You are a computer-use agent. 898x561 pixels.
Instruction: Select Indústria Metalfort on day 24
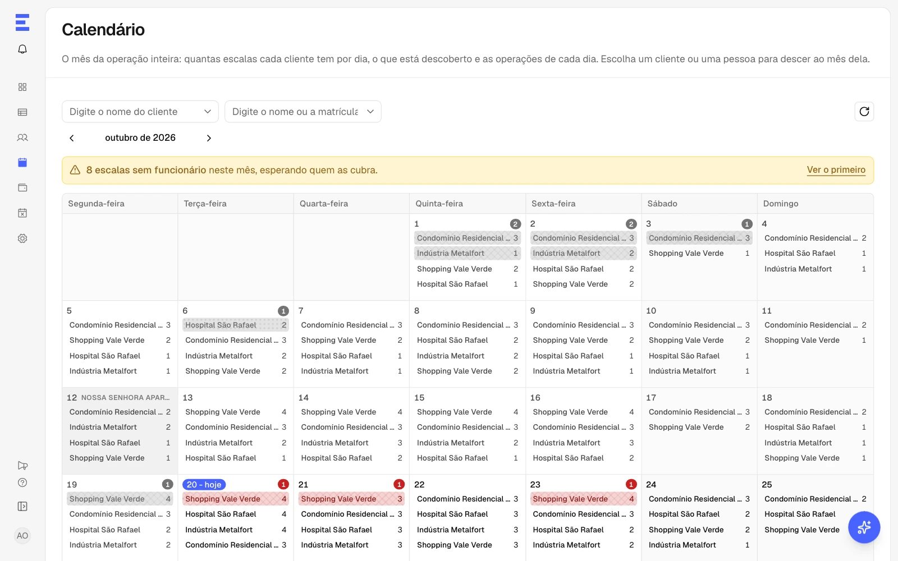[699, 545]
